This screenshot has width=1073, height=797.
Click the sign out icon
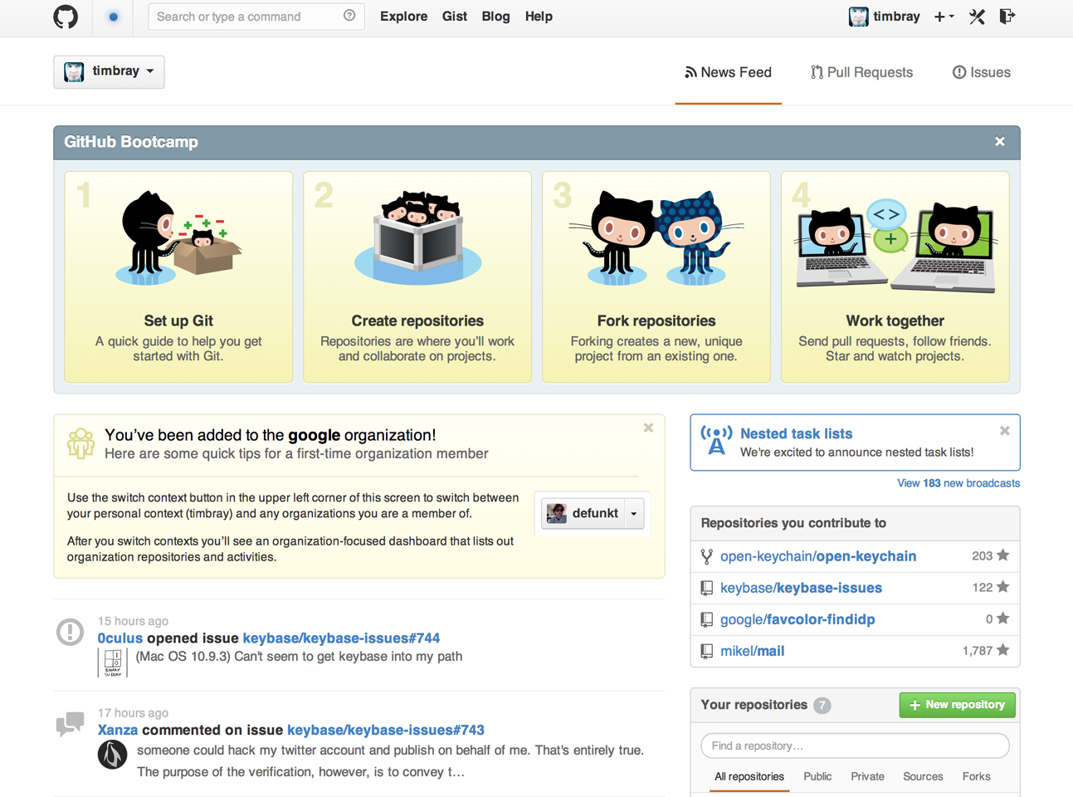[x=1007, y=17]
